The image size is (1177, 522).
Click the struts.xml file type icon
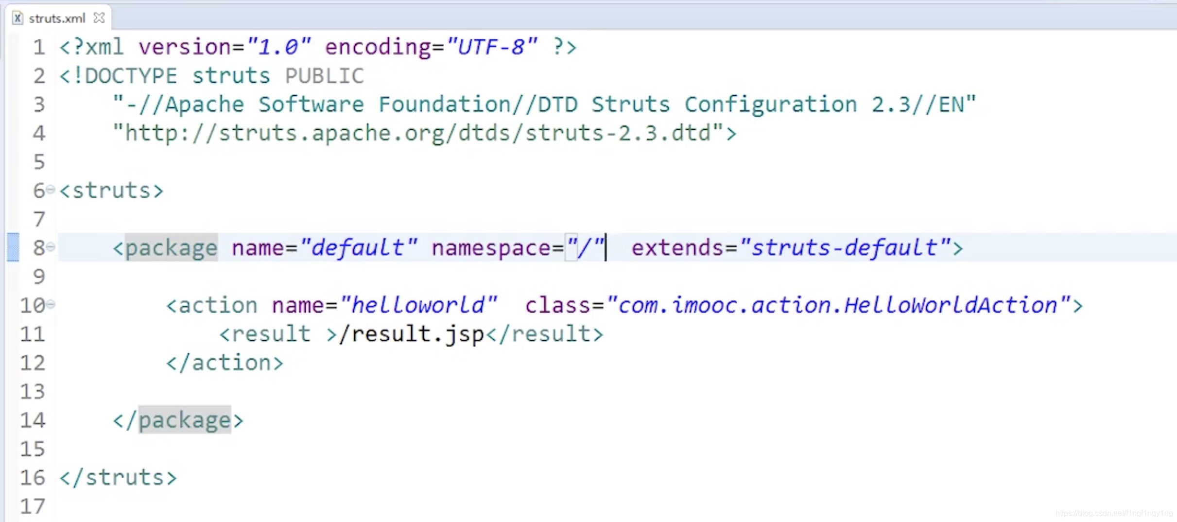(x=17, y=18)
